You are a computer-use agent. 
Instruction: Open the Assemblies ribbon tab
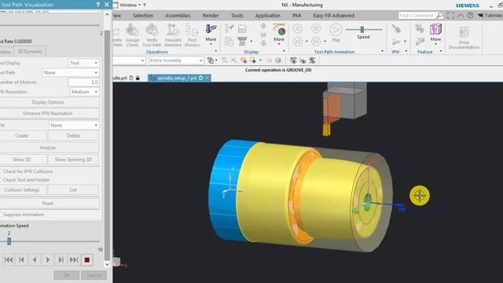click(178, 16)
